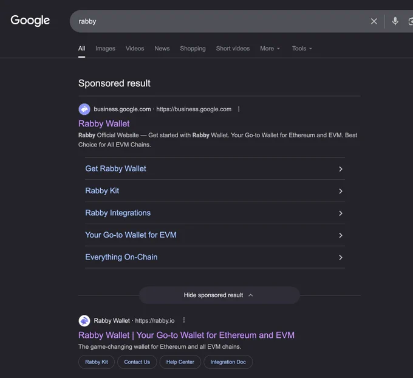Open the Everything On-Chain sitelink
The width and height of the screenshot is (413, 378).
pyautogui.click(x=121, y=257)
